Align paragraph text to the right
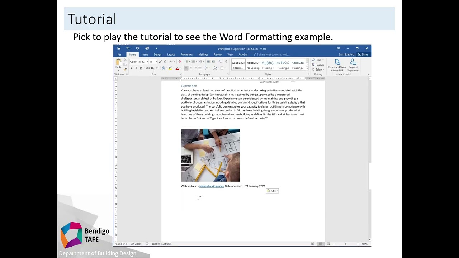This screenshot has width=459, height=258. (x=195, y=68)
